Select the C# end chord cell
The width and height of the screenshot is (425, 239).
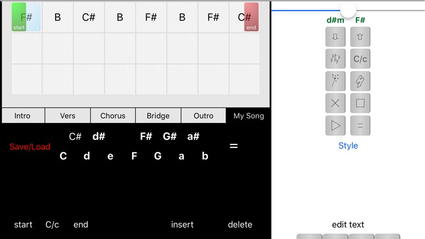click(245, 17)
